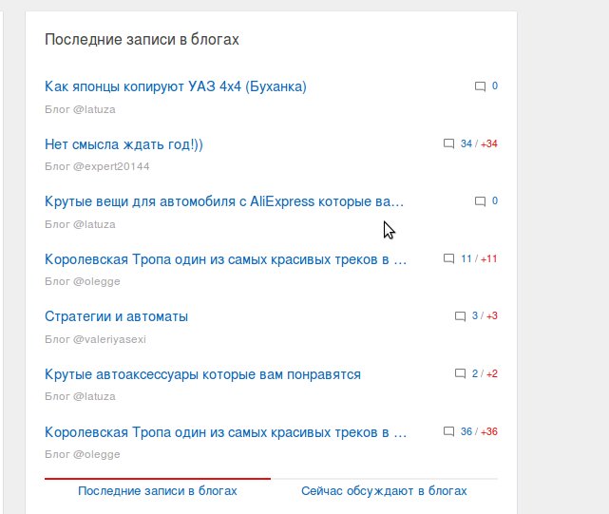Click comment count 0 for УАЗ post

click(495, 86)
